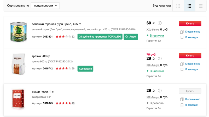Click the sugar package thumbnail

[x=18, y=99]
